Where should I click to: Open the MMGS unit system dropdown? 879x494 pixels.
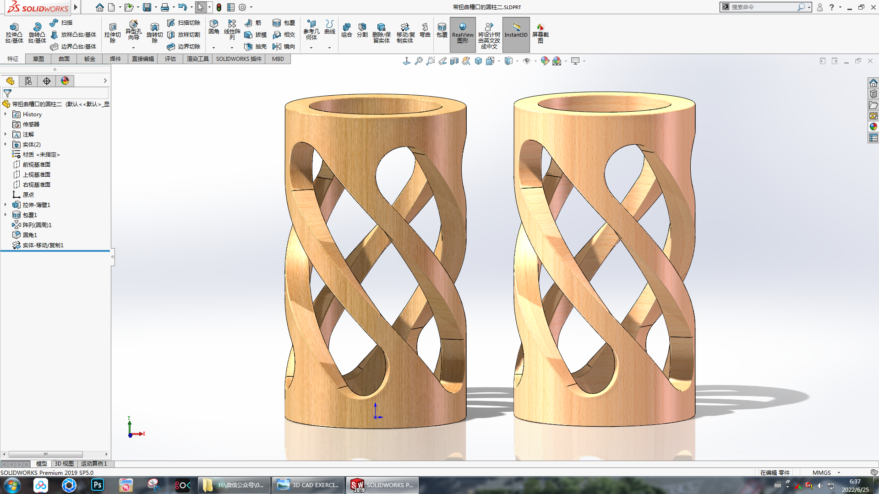pyautogui.click(x=826, y=472)
